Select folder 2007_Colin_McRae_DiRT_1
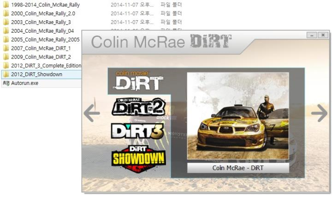The image size is (332, 198). (41, 48)
